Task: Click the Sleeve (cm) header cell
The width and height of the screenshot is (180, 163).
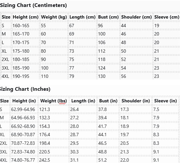Action: [x=167, y=17]
